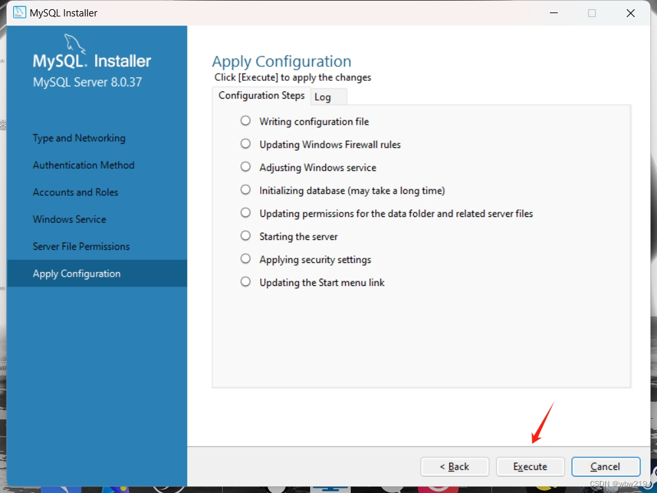Click the 'Updating Windows Firewall rules' text

point(330,145)
